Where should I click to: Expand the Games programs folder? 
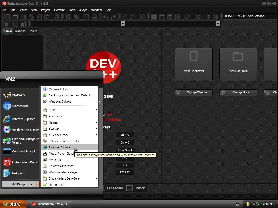click(69, 122)
